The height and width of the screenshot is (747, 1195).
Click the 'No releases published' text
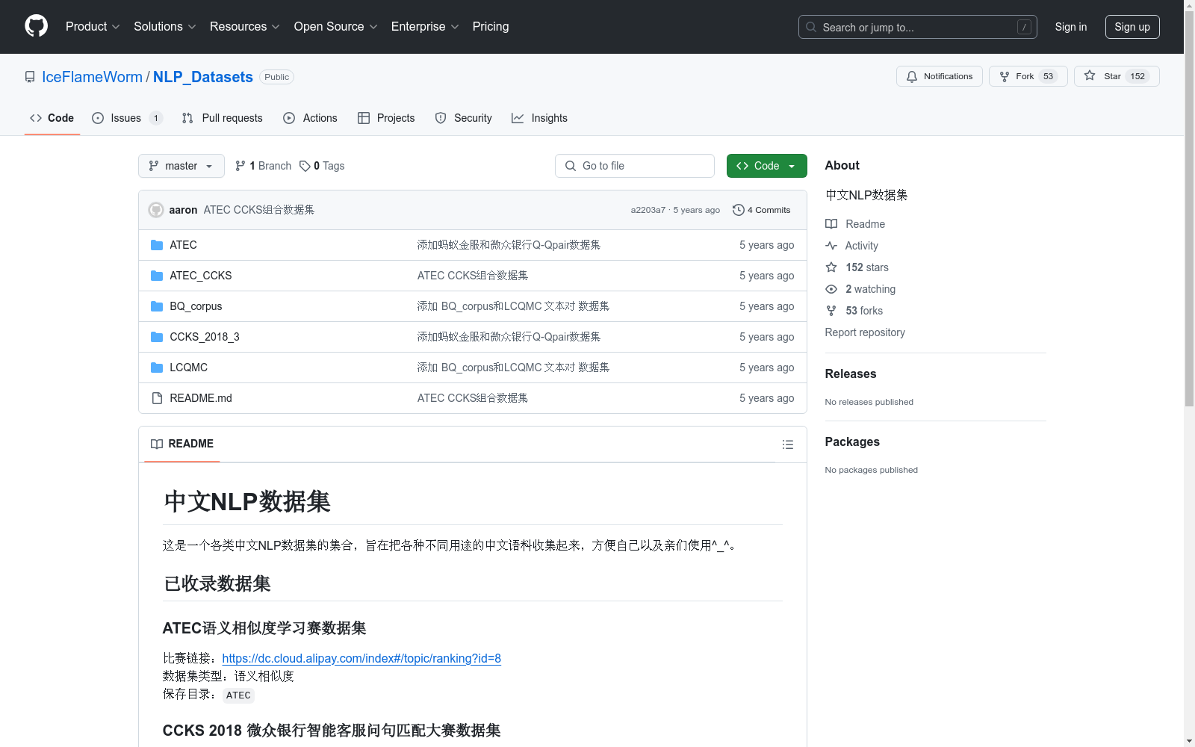pos(869,402)
